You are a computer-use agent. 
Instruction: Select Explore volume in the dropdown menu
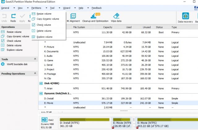pos(44,37)
